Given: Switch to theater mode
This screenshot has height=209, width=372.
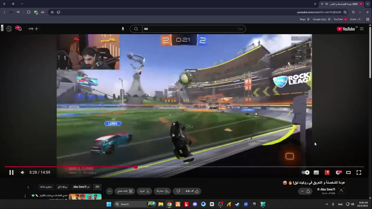Looking at the screenshot, I should click(348, 172).
